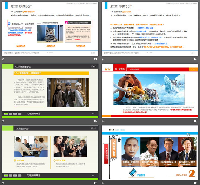Click the '使命举例' label in slide 18

coord(141,175)
